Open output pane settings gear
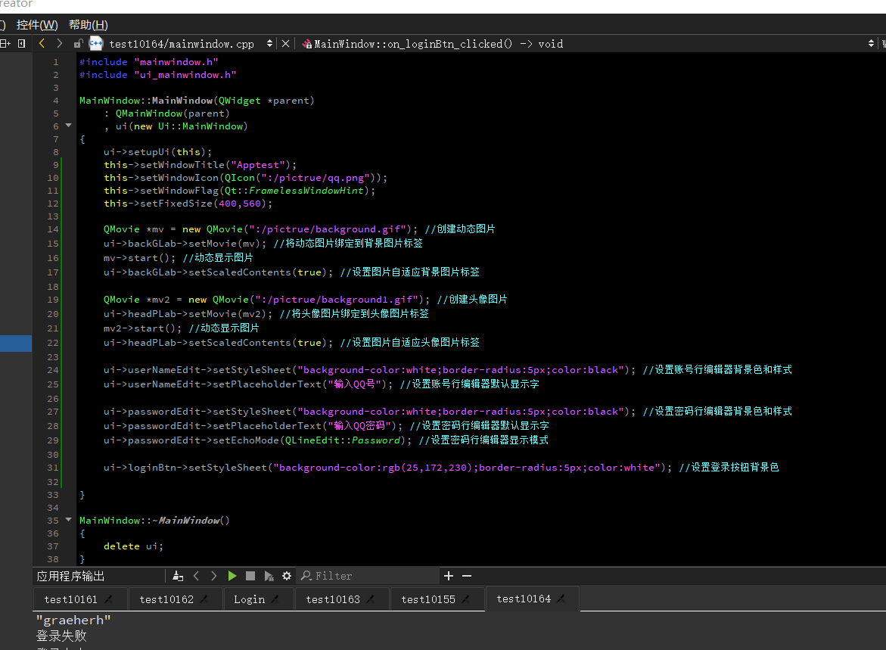 pos(287,576)
